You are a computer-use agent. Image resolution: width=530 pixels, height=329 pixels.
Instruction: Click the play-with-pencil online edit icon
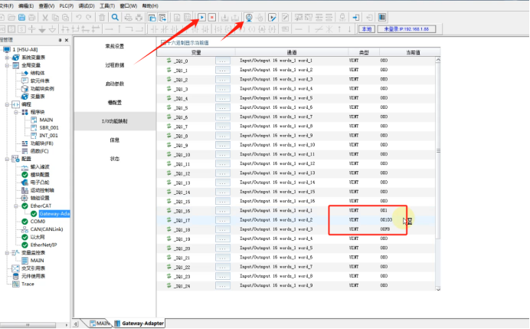(273, 18)
